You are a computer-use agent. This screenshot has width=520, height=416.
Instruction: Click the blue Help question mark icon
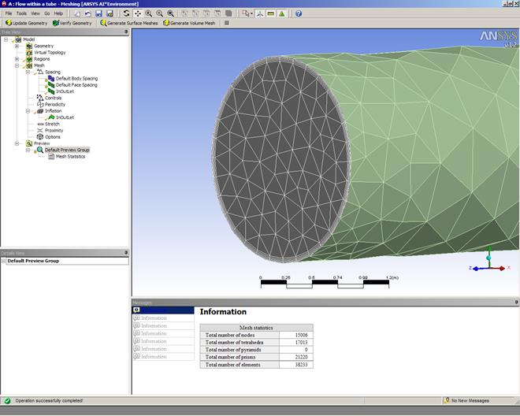click(x=299, y=13)
